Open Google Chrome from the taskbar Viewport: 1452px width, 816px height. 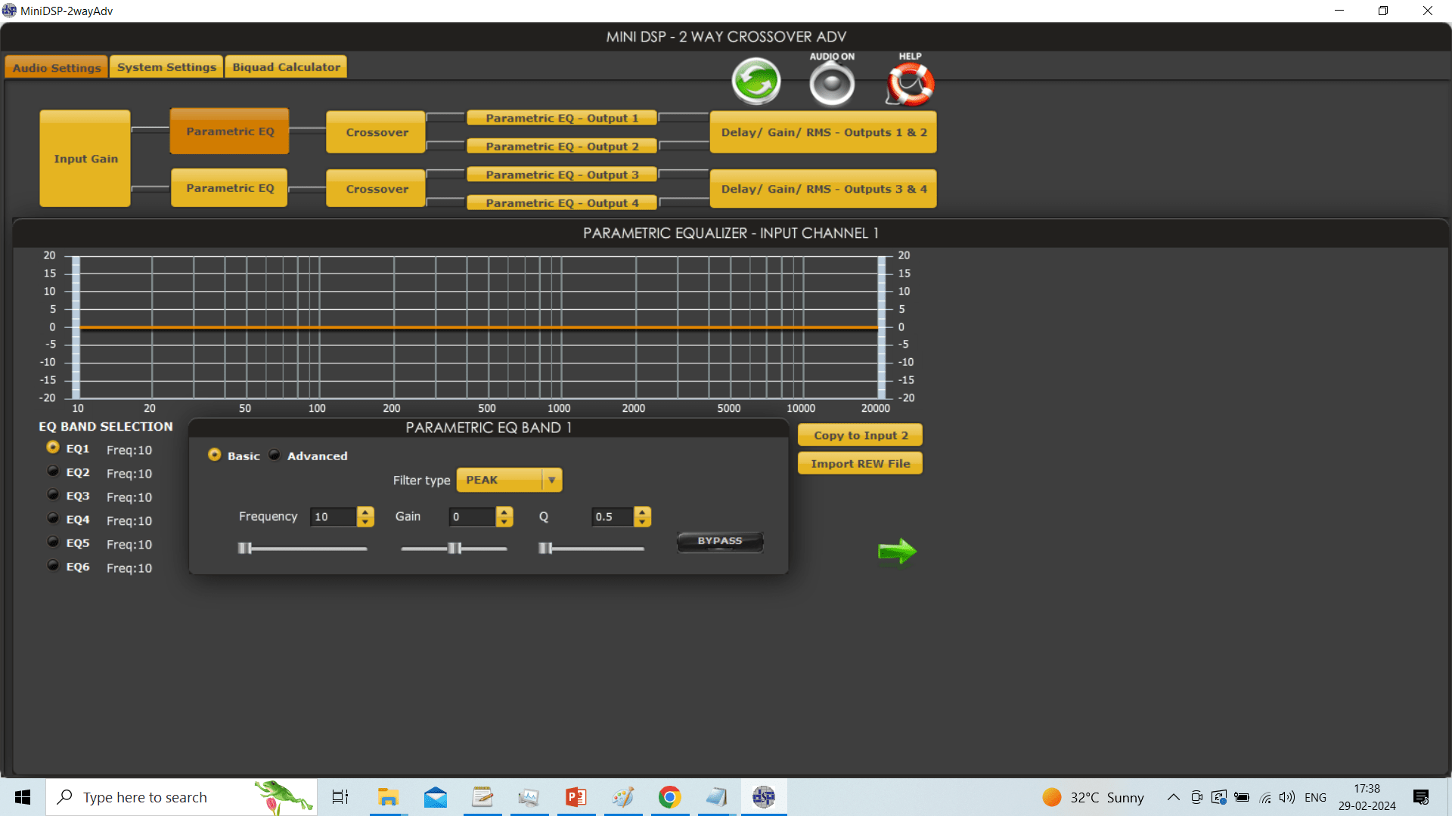[x=670, y=797]
